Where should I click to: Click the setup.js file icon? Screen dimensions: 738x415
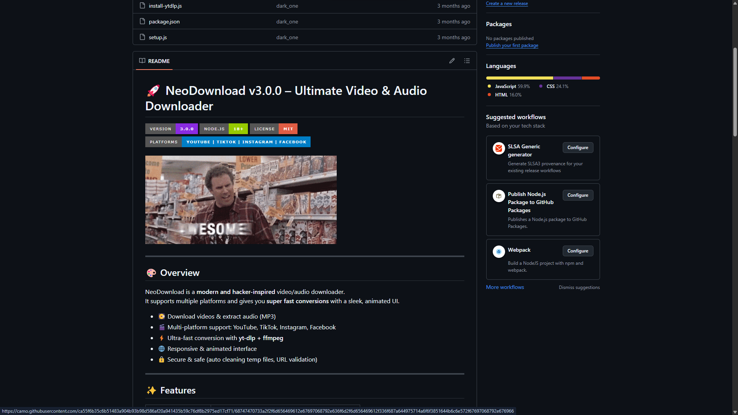pos(142,37)
